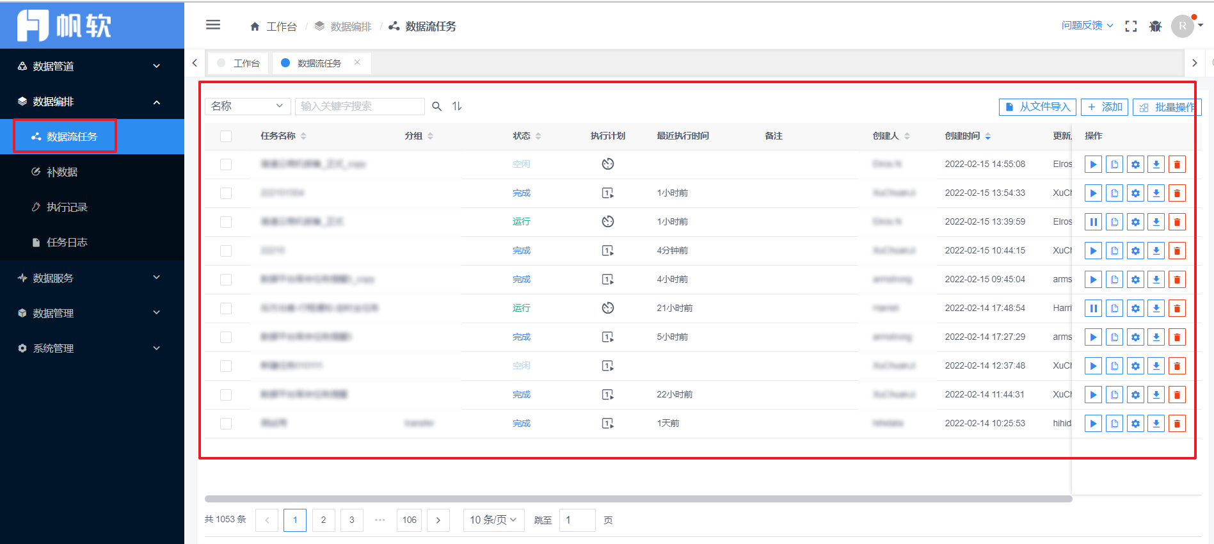Open schedule plan for task created 2022-02-15 14:55:08
The image size is (1214, 544).
click(608, 164)
